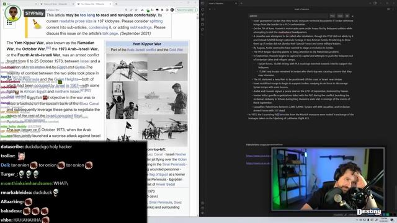Screen dimensions: 397x223
Task: Open Obsidian help icon in ribbon
Action: click(203, 208)
